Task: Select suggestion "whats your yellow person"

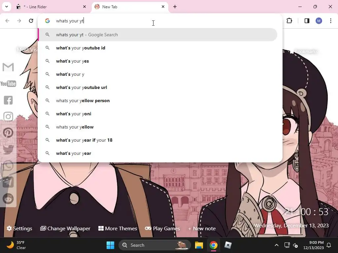Action: click(x=157, y=100)
